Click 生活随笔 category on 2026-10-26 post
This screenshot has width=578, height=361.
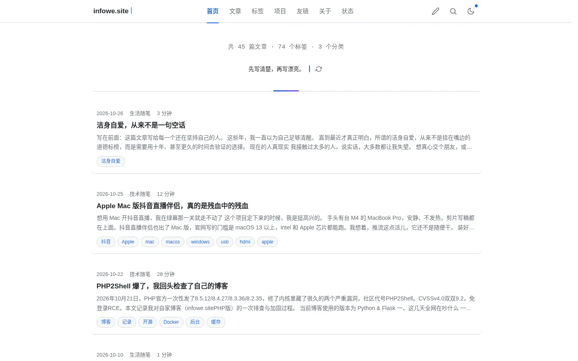click(x=140, y=114)
